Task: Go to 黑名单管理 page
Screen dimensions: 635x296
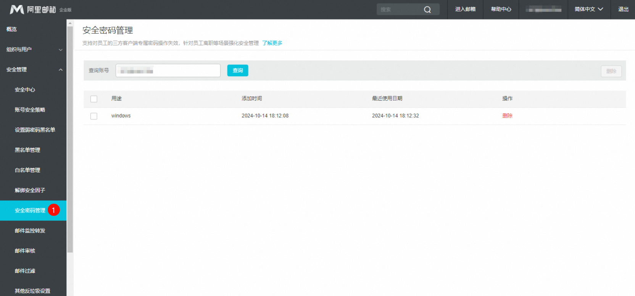Action: click(x=27, y=150)
